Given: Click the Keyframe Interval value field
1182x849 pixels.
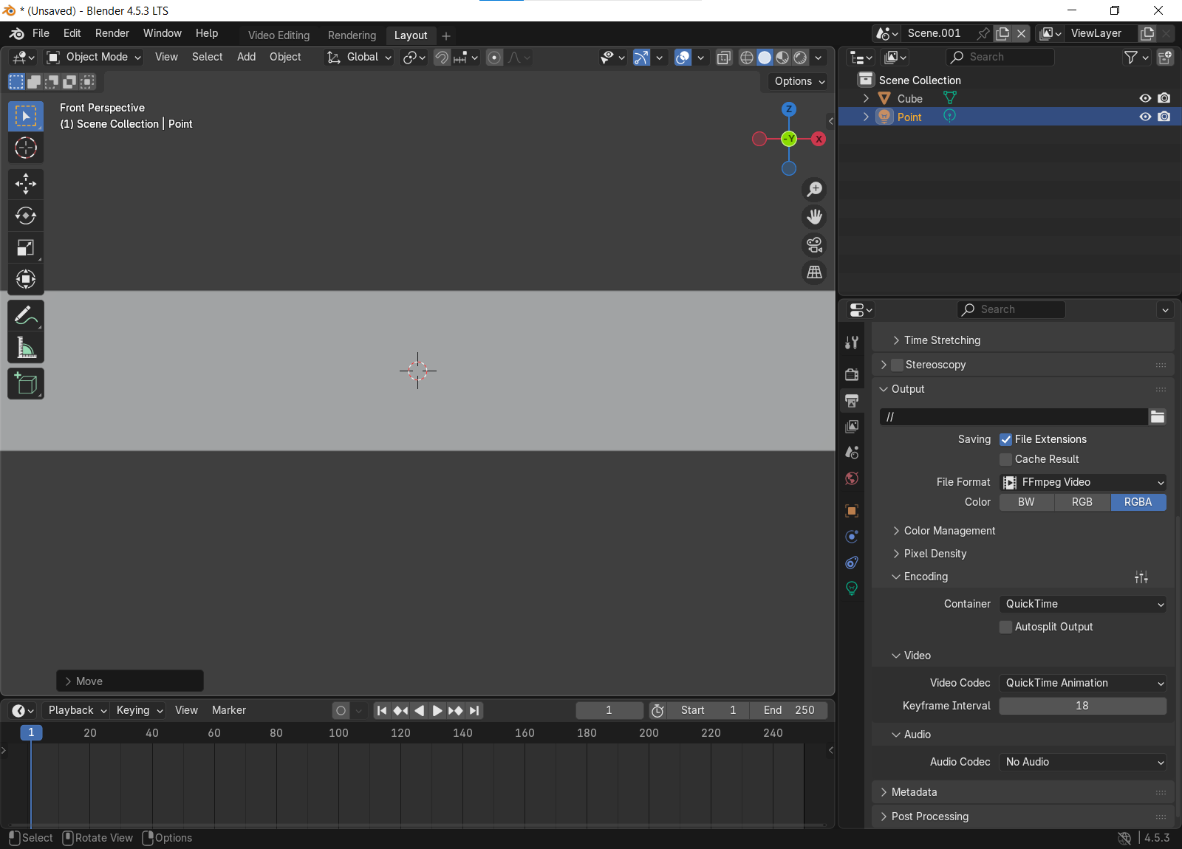Looking at the screenshot, I should pyautogui.click(x=1083, y=706).
